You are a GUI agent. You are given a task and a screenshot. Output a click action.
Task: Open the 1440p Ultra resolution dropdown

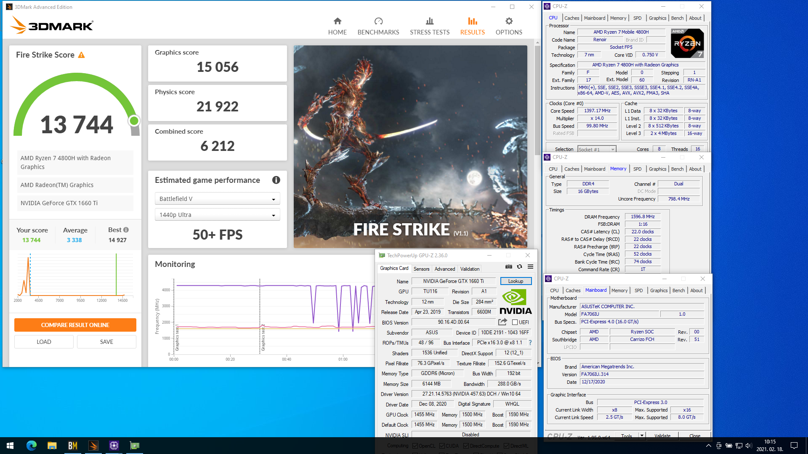coord(217,215)
